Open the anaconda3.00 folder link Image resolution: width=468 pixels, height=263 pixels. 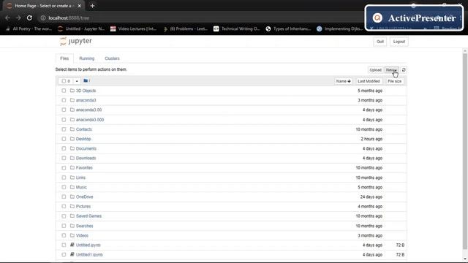(x=88, y=110)
